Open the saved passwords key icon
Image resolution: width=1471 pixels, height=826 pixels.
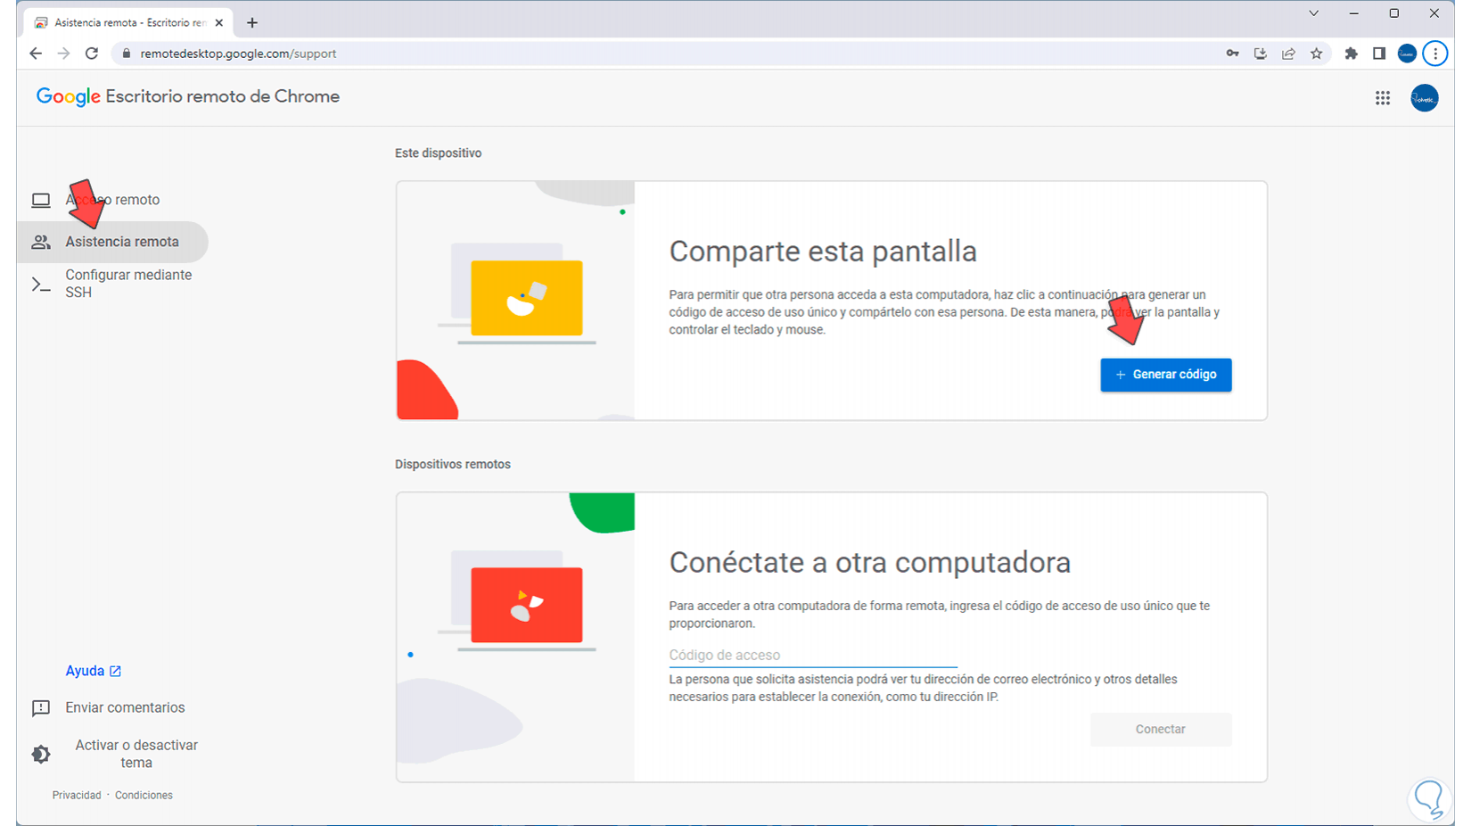pos(1232,54)
